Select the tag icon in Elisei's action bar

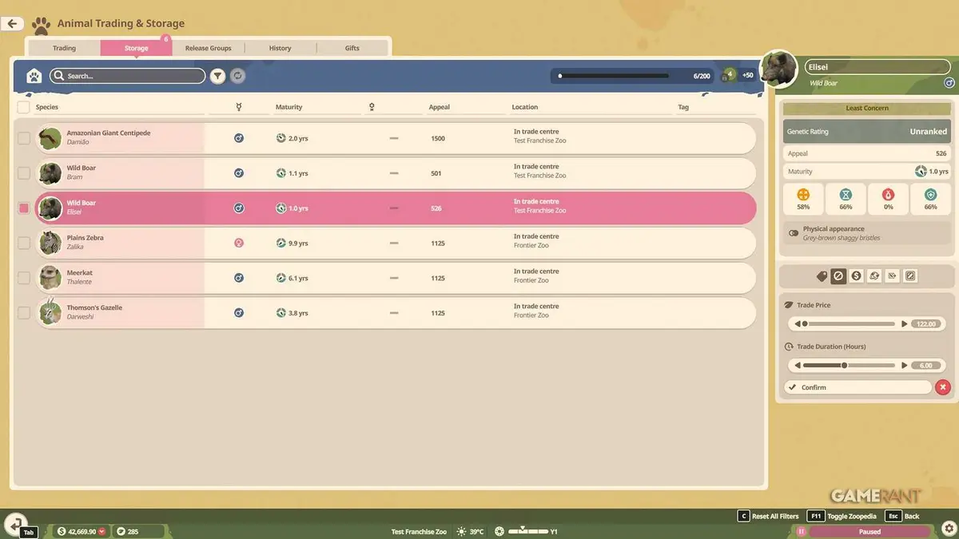tap(822, 276)
